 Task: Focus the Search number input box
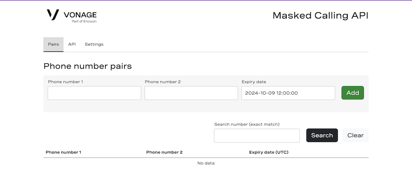tap(257, 135)
